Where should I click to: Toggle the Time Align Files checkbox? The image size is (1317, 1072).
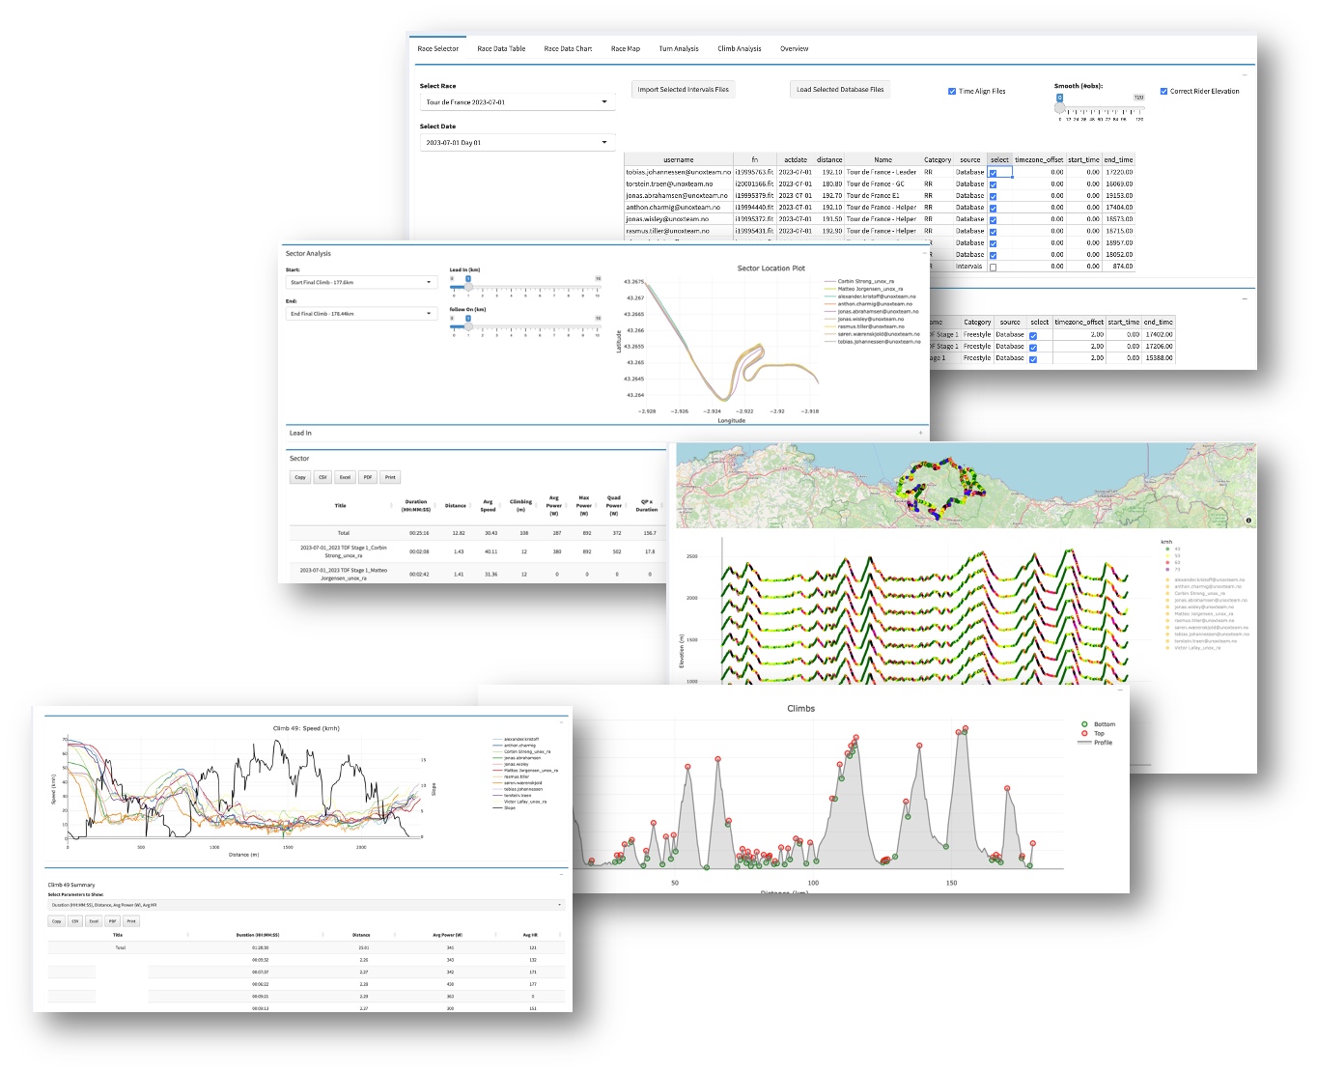pos(952,92)
